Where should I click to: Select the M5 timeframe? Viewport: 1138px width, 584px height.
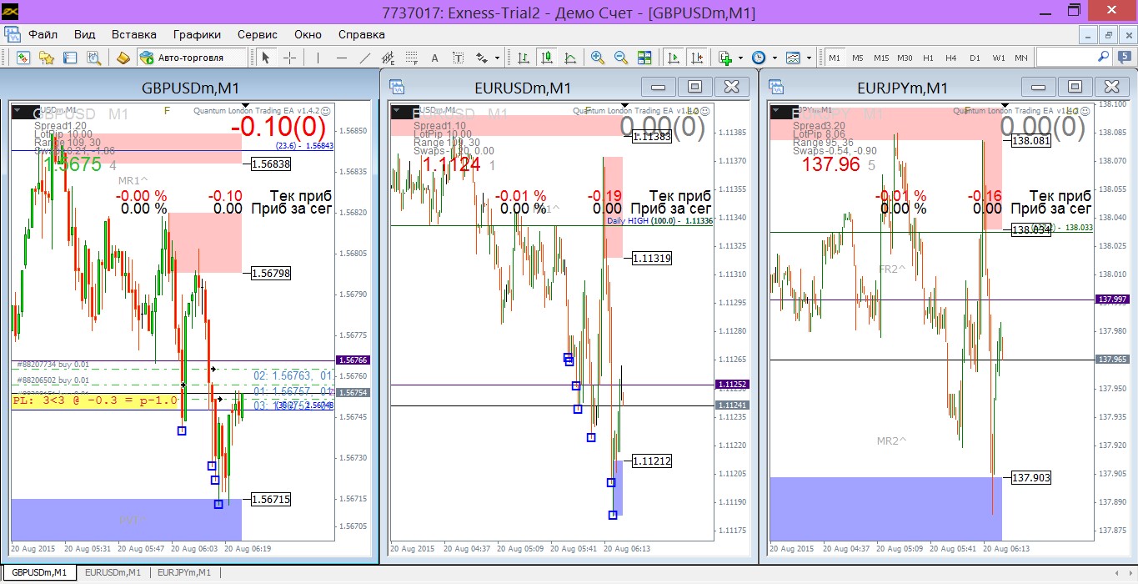(858, 58)
